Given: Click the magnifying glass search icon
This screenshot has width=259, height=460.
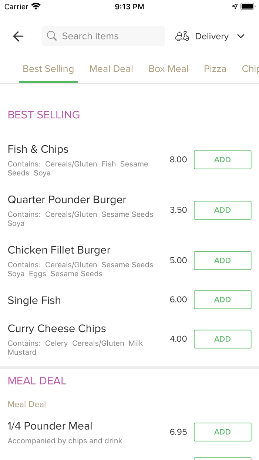Looking at the screenshot, I should coord(51,36).
